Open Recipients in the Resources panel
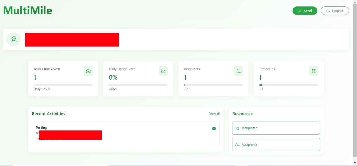Viewport: 357px width, 166px height. [276, 144]
